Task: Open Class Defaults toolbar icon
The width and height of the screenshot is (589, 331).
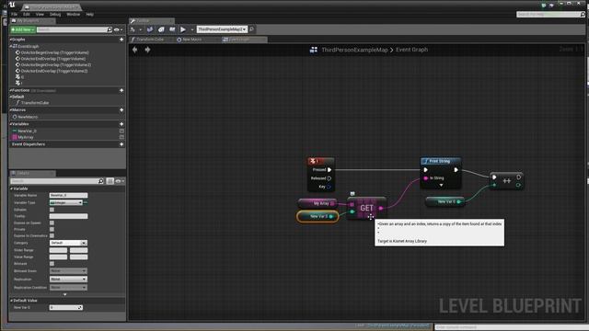Action: click(x=172, y=29)
